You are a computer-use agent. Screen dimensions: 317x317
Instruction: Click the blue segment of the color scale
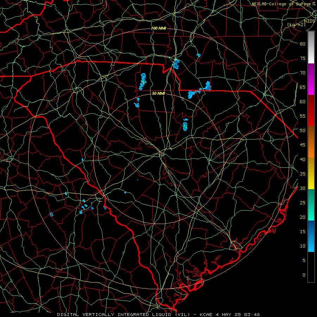(311, 236)
